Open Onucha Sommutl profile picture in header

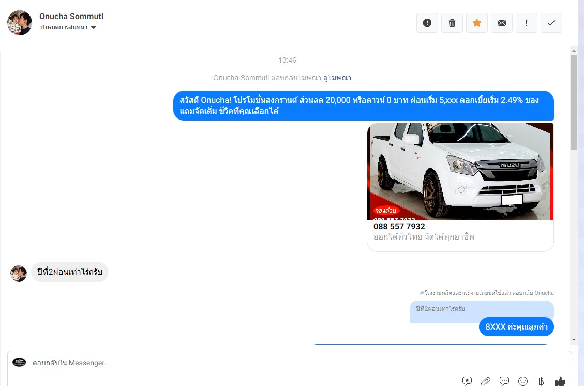click(x=19, y=23)
